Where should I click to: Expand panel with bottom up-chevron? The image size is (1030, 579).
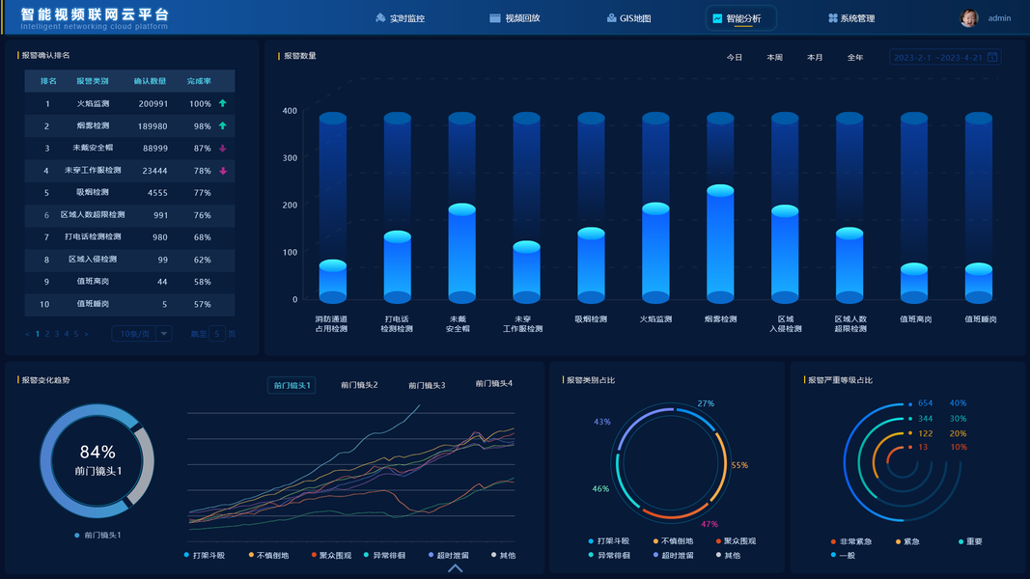[x=456, y=568]
